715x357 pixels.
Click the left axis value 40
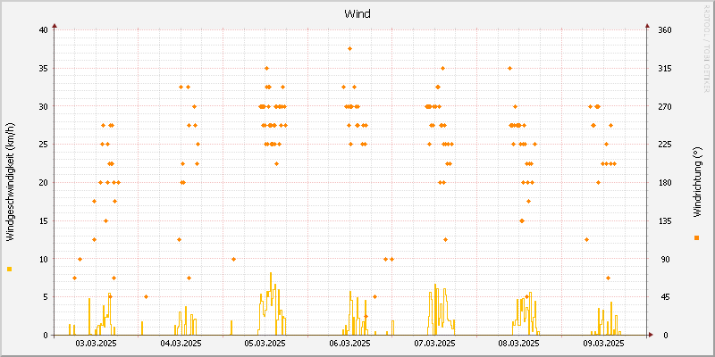43,30
